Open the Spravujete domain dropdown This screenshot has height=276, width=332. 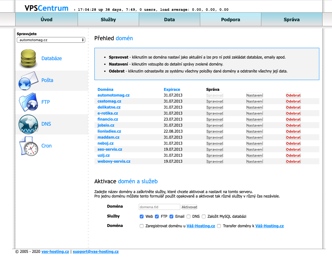point(51,40)
